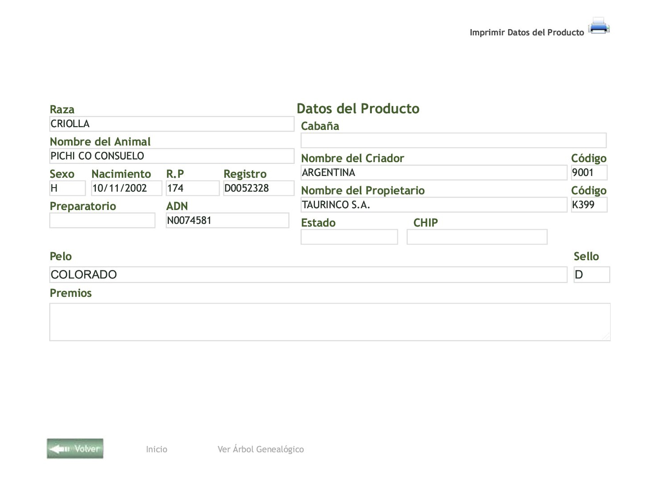Select the Registro field D0052328
Screen dimensions: 646x493
pos(258,189)
